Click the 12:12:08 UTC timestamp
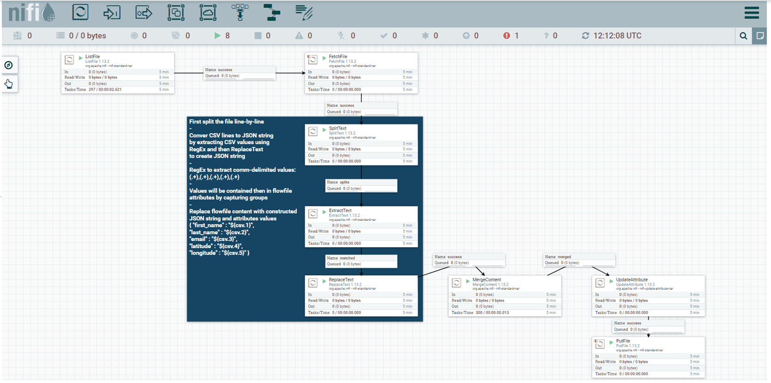Image resolution: width=771 pixels, height=383 pixels. click(618, 36)
